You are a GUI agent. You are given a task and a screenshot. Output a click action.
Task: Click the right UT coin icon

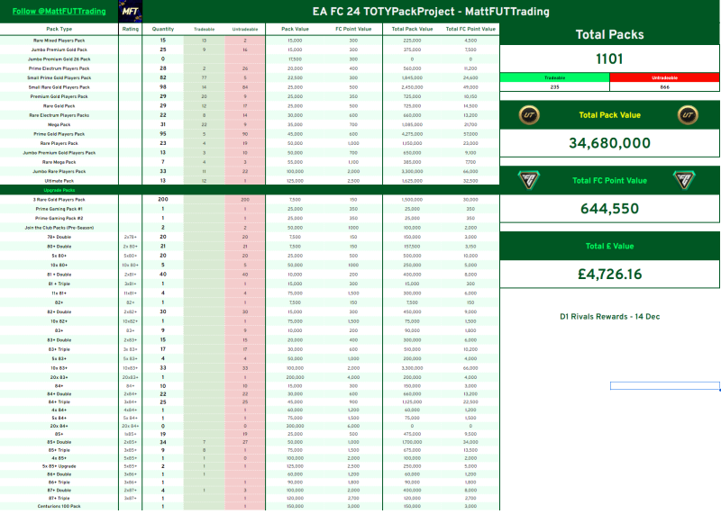[x=688, y=115]
